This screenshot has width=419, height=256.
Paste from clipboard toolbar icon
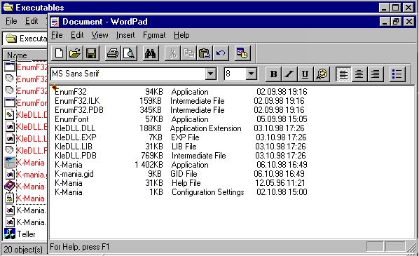click(x=205, y=53)
